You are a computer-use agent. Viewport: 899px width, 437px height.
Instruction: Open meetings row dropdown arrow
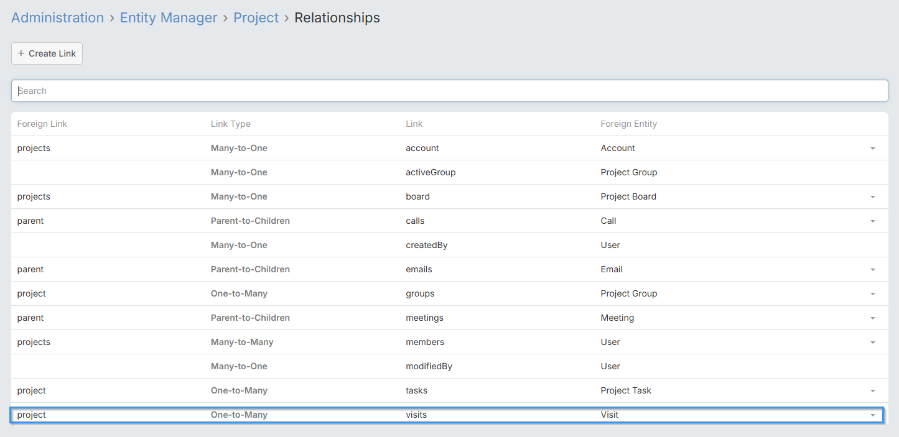pos(872,318)
